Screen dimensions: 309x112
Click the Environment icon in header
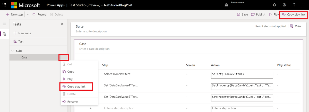coord(226,5)
